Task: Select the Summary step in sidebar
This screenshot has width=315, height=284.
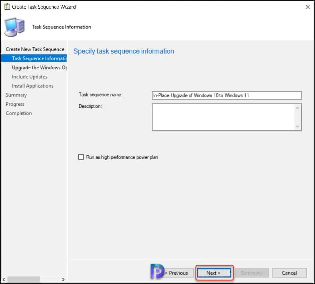Action: [x=16, y=95]
